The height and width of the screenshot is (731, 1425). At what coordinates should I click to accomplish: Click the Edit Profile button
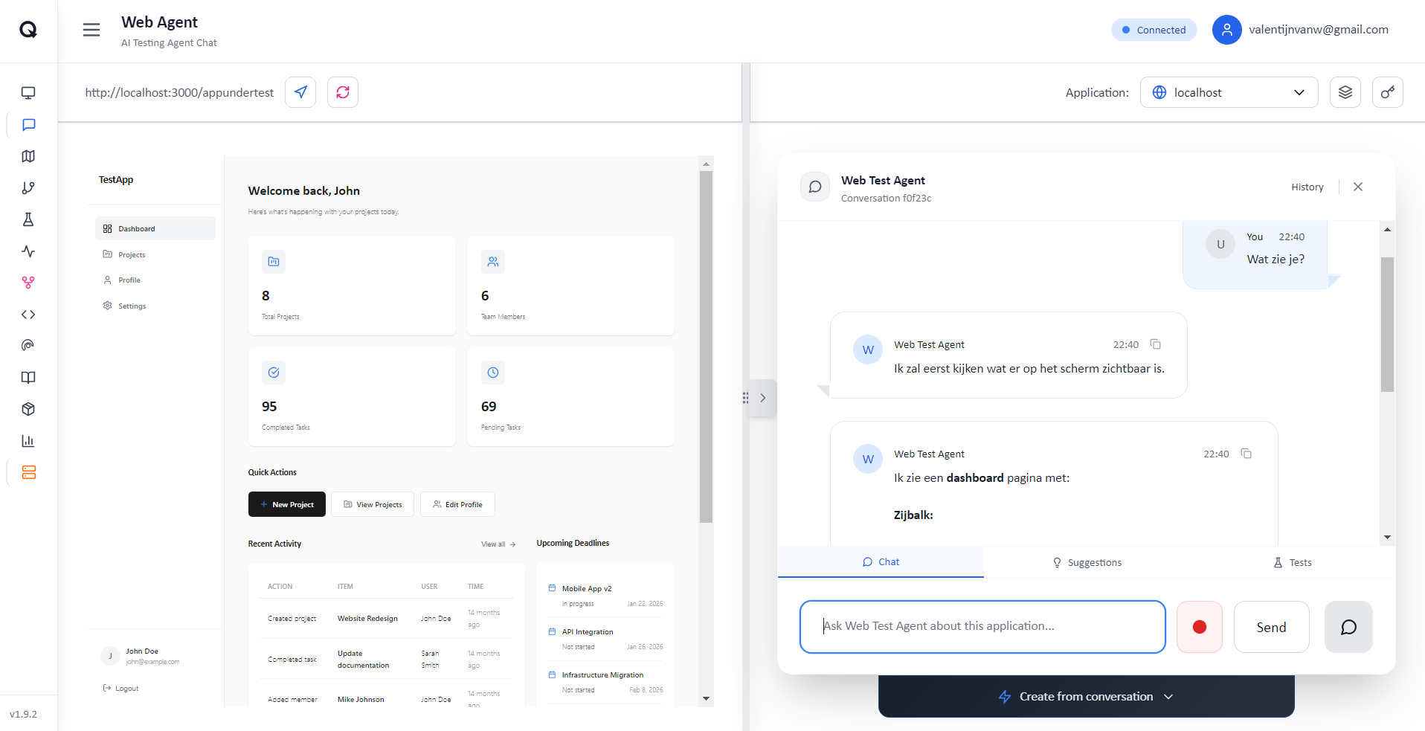point(457,504)
